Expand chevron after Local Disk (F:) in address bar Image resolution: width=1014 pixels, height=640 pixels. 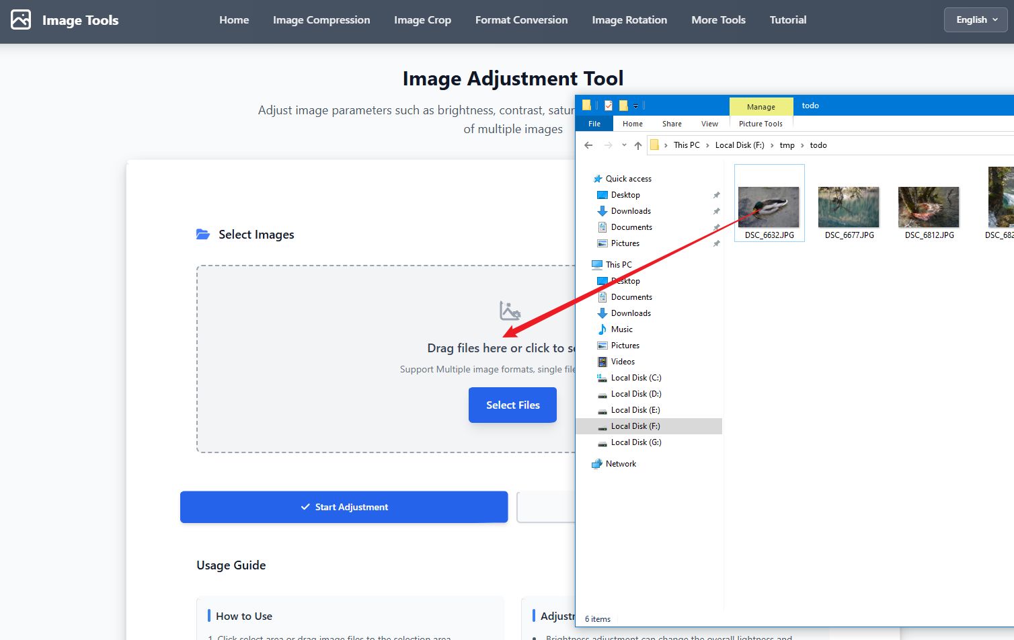pos(772,145)
